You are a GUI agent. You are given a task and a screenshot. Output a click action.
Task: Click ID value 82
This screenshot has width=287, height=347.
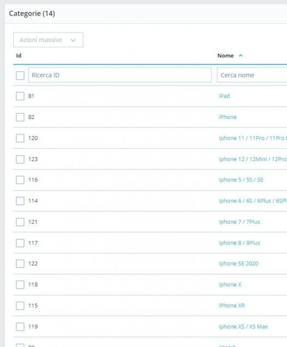click(31, 117)
